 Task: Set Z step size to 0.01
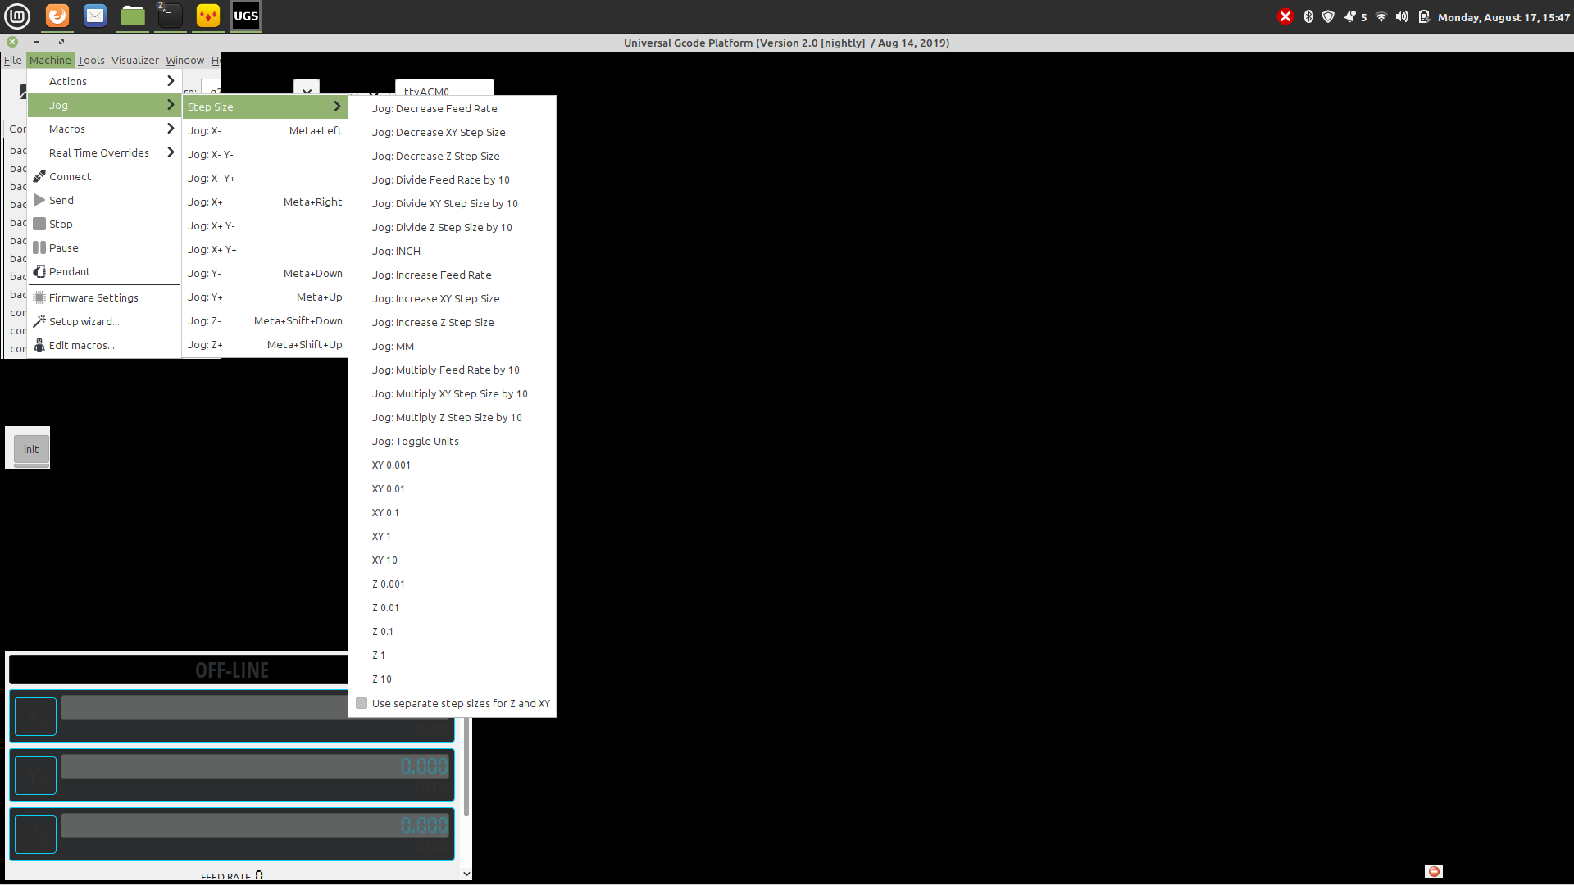click(452, 607)
